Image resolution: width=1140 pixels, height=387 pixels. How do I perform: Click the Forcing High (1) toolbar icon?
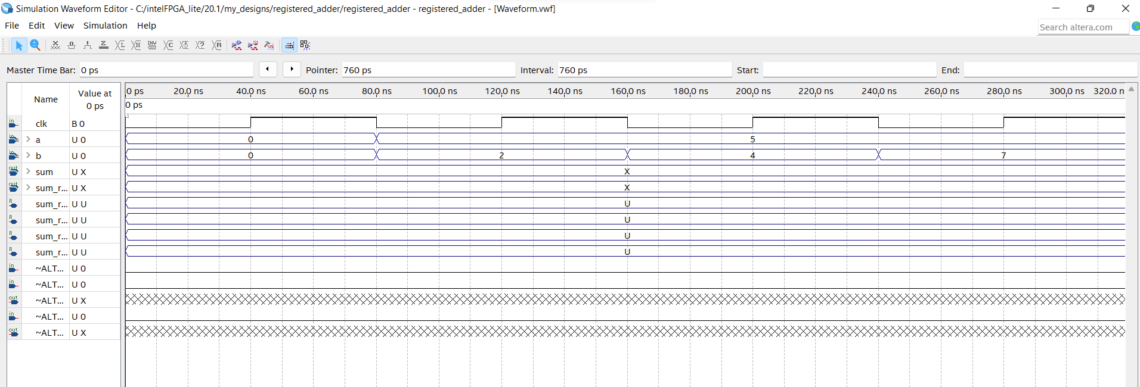click(88, 45)
